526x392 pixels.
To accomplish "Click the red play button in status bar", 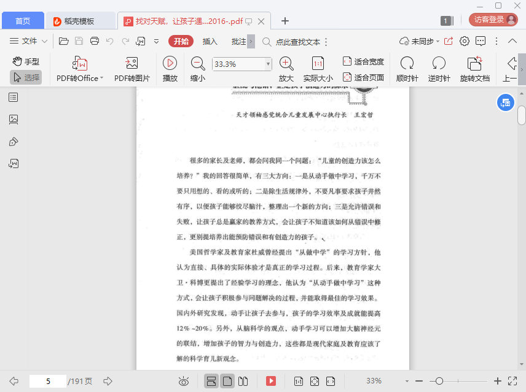I will (x=271, y=381).
